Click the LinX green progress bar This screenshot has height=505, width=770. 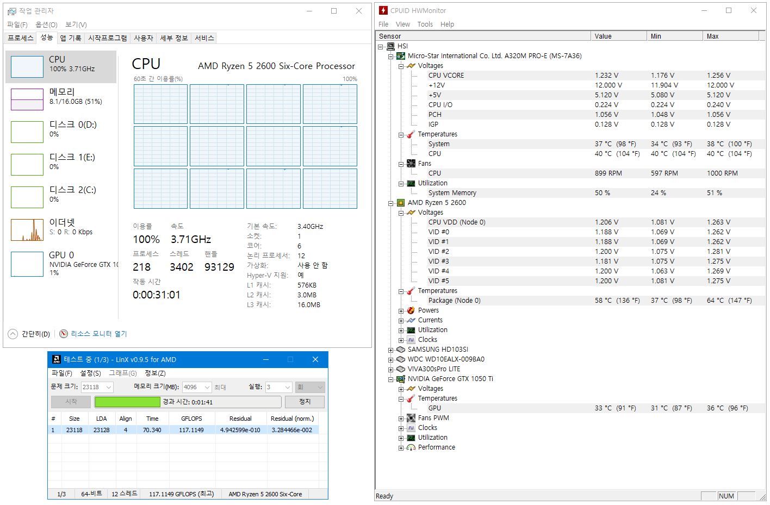[127, 402]
